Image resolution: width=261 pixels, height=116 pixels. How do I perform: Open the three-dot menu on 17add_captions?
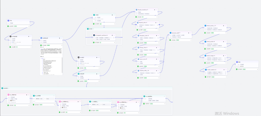click(226, 70)
